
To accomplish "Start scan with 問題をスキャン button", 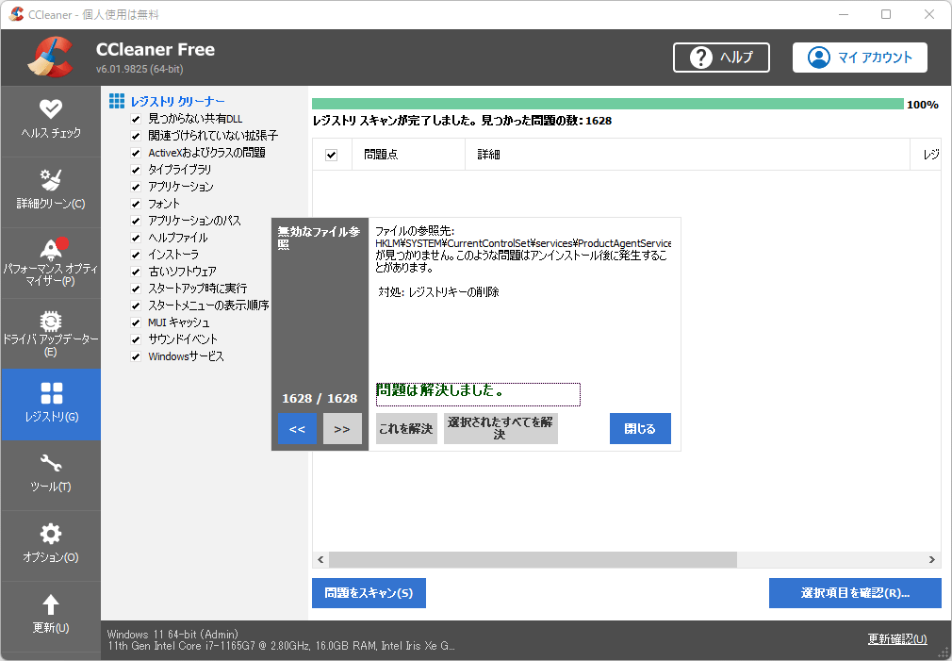I will tap(369, 593).
